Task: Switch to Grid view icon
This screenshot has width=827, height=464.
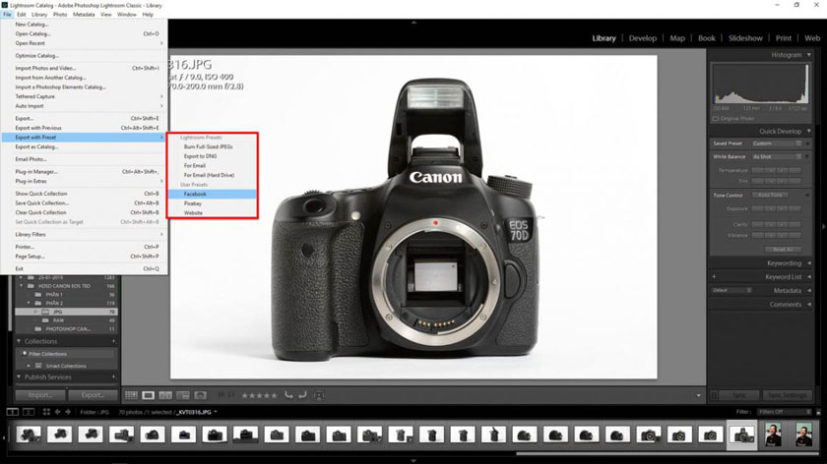Action: coord(131,395)
